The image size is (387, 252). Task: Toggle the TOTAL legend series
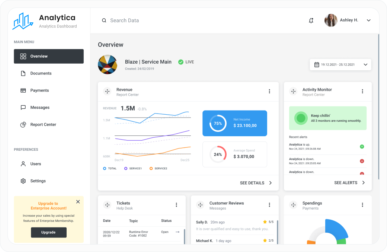point(110,168)
